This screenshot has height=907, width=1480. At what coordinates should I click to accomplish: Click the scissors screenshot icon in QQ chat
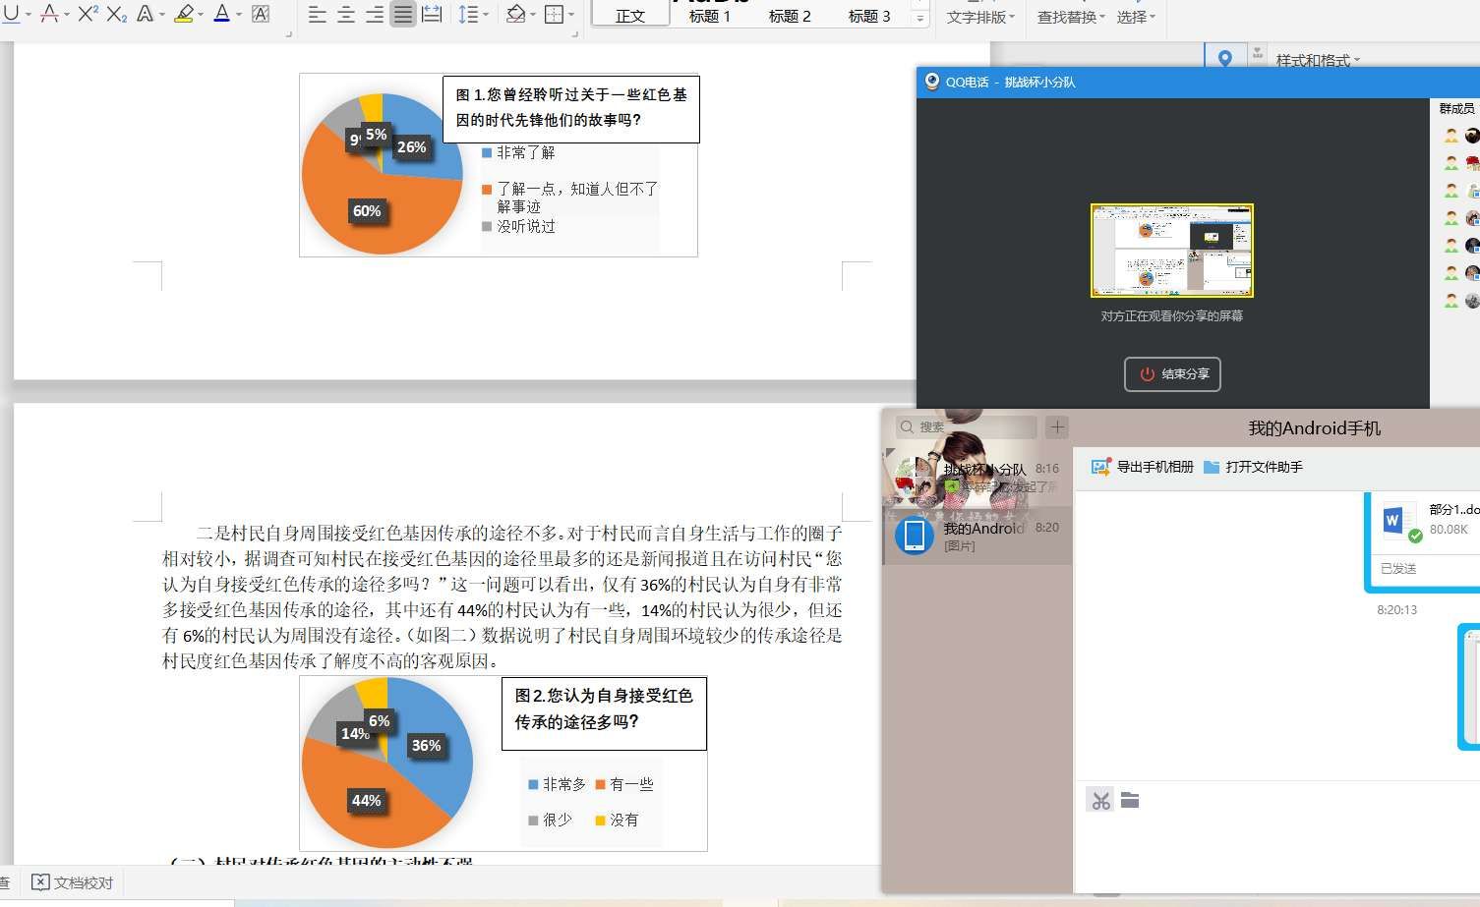[1100, 801]
